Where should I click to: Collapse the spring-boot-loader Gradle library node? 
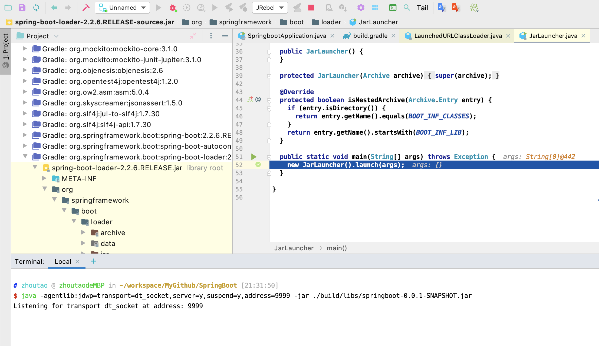point(25,157)
